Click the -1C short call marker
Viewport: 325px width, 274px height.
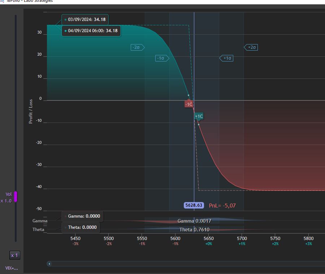[x=188, y=104]
